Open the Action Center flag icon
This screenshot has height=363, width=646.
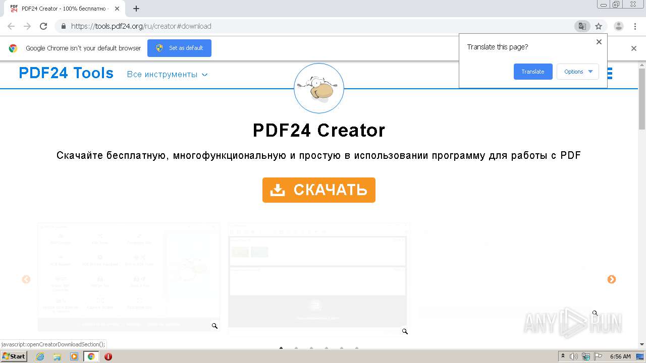click(598, 356)
